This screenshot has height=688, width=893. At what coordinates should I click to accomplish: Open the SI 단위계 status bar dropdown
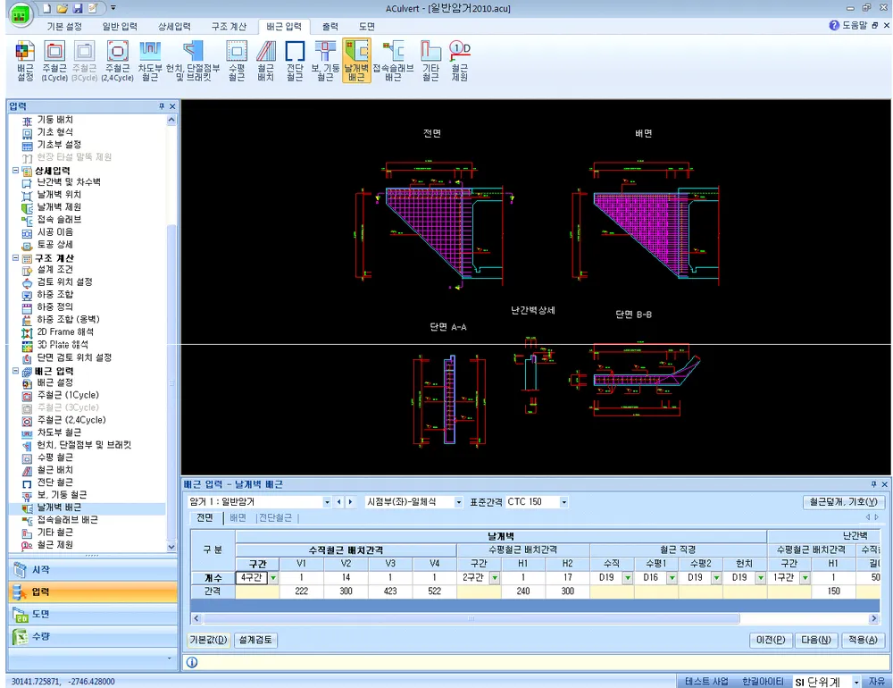click(x=856, y=683)
